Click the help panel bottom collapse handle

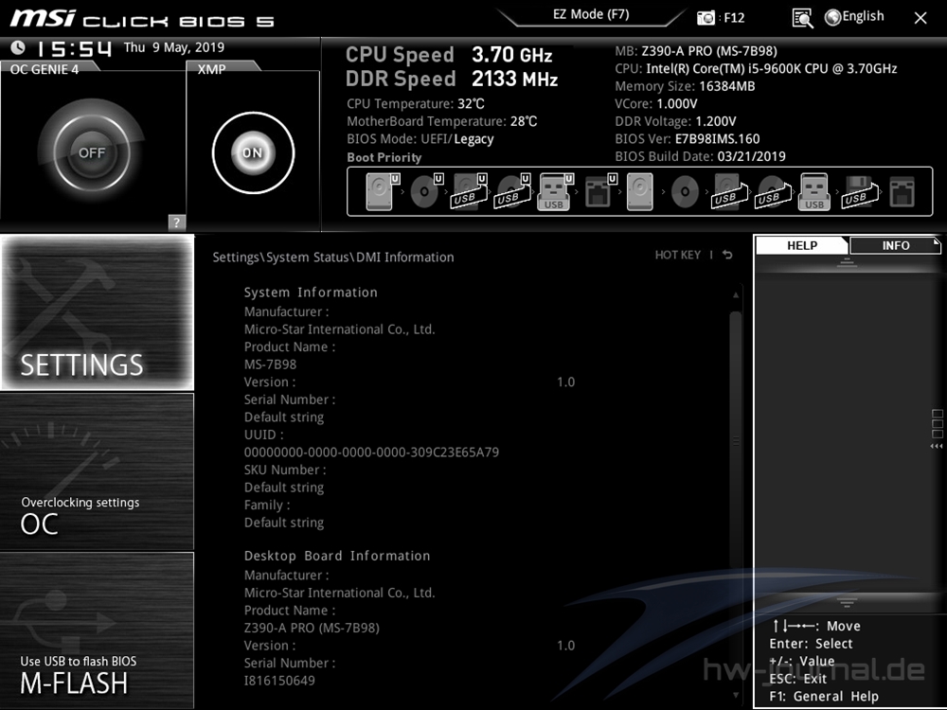pos(847,602)
